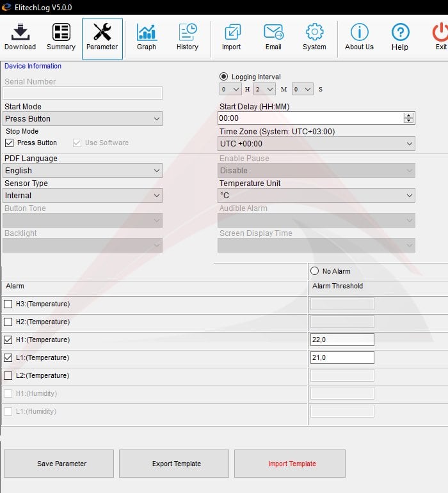Click the Import icon in toolbar

point(232,33)
